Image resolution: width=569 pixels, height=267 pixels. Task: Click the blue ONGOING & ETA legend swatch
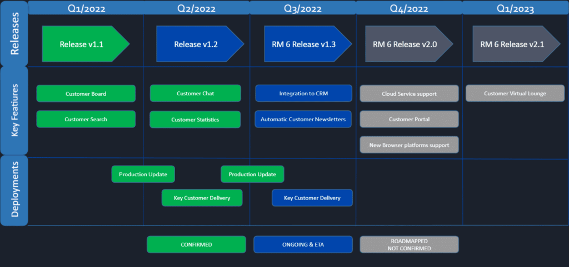coord(303,245)
